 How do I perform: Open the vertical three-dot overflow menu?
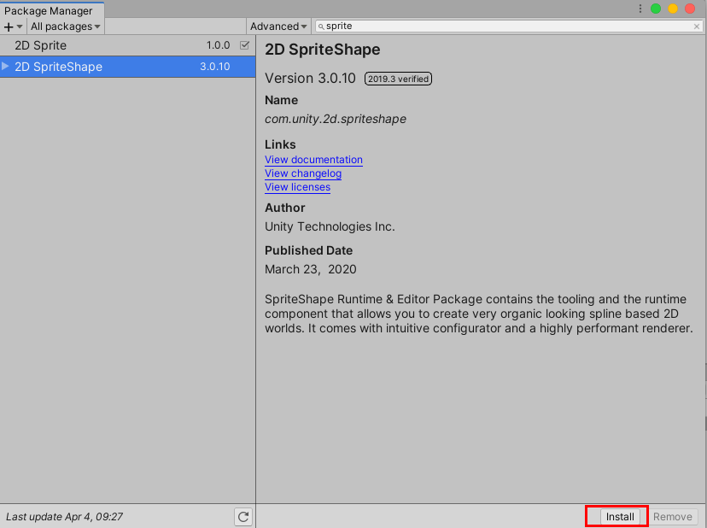point(639,8)
